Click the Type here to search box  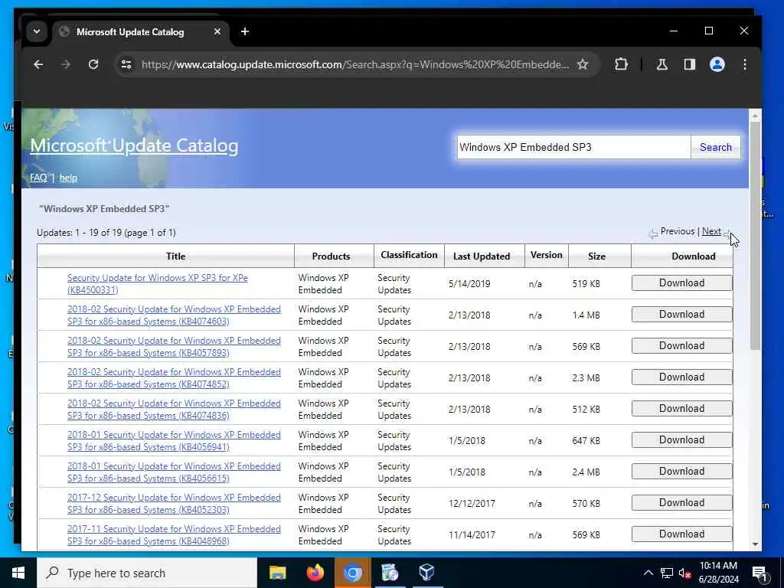pyautogui.click(x=148, y=573)
